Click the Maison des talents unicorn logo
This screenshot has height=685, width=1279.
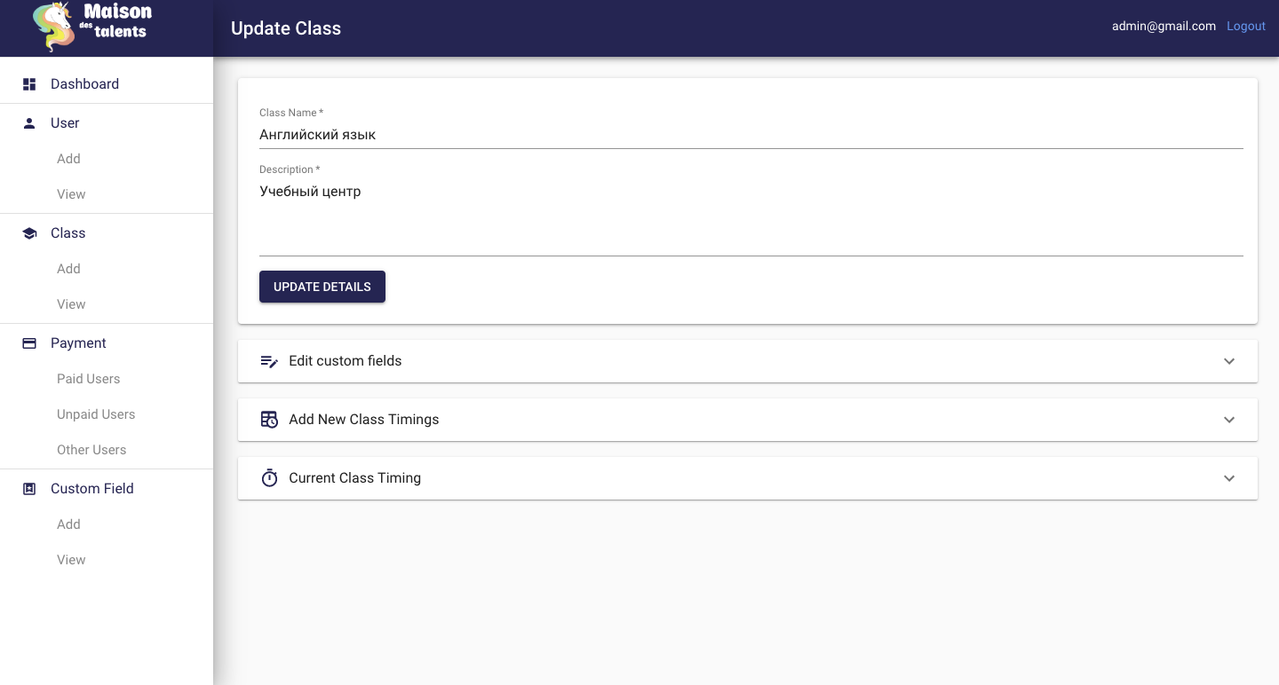coord(92,27)
